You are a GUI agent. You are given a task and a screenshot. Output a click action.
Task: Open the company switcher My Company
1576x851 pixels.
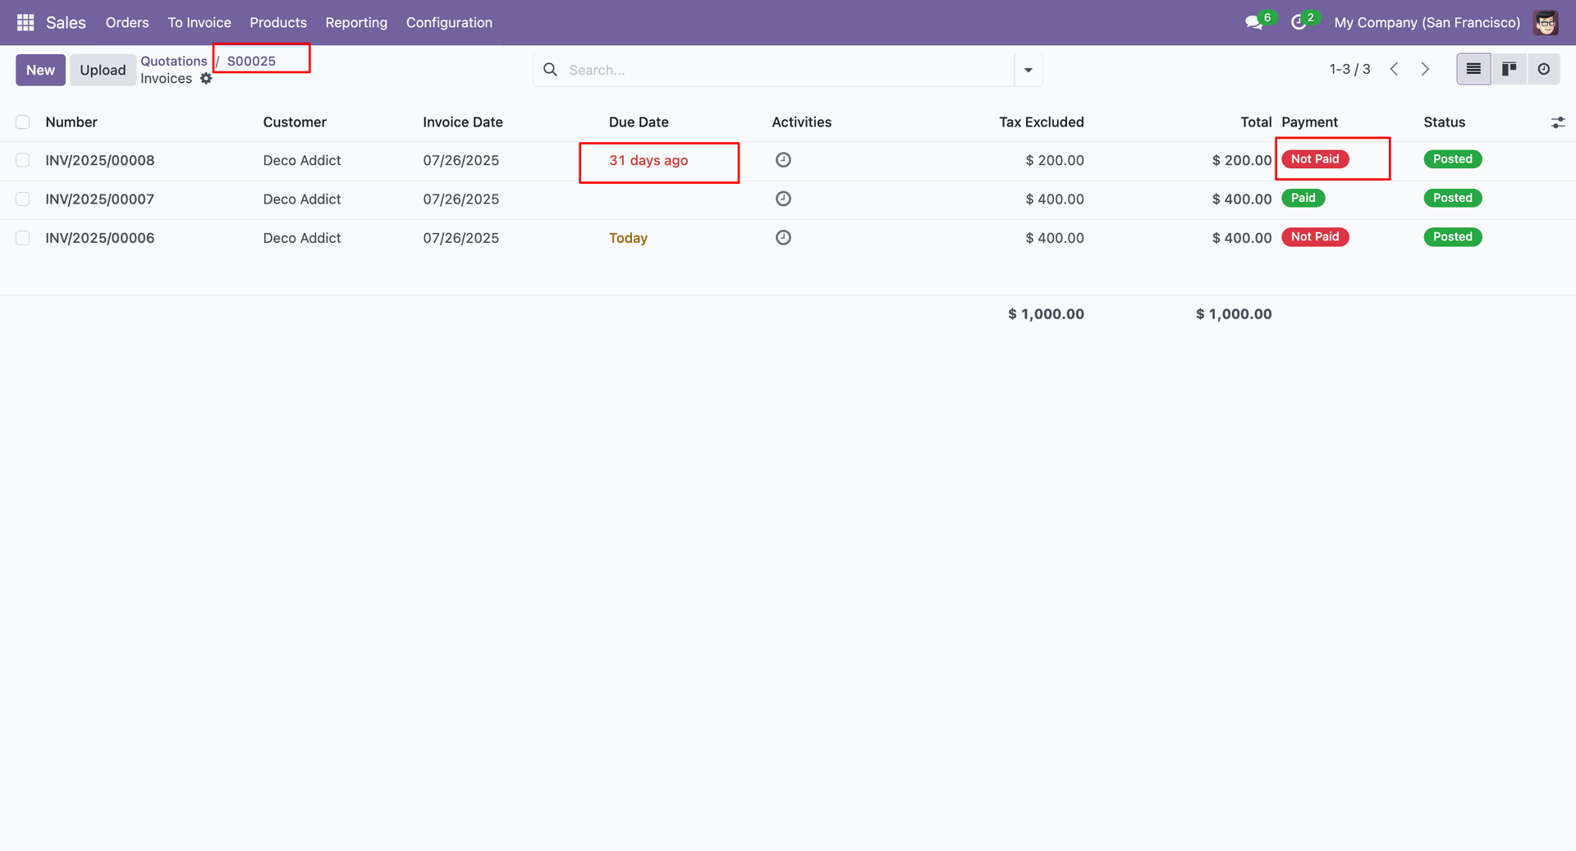(x=1427, y=22)
